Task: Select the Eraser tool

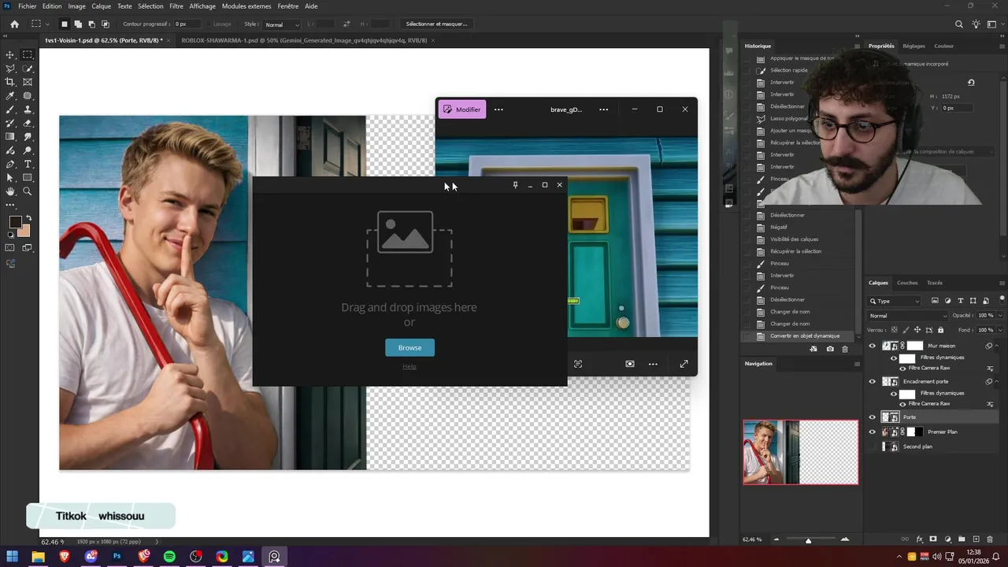Action: click(x=28, y=123)
